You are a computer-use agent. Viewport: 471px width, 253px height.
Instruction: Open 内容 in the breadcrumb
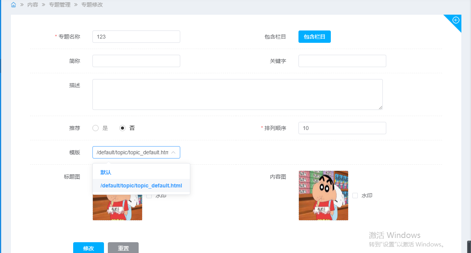tap(33, 5)
